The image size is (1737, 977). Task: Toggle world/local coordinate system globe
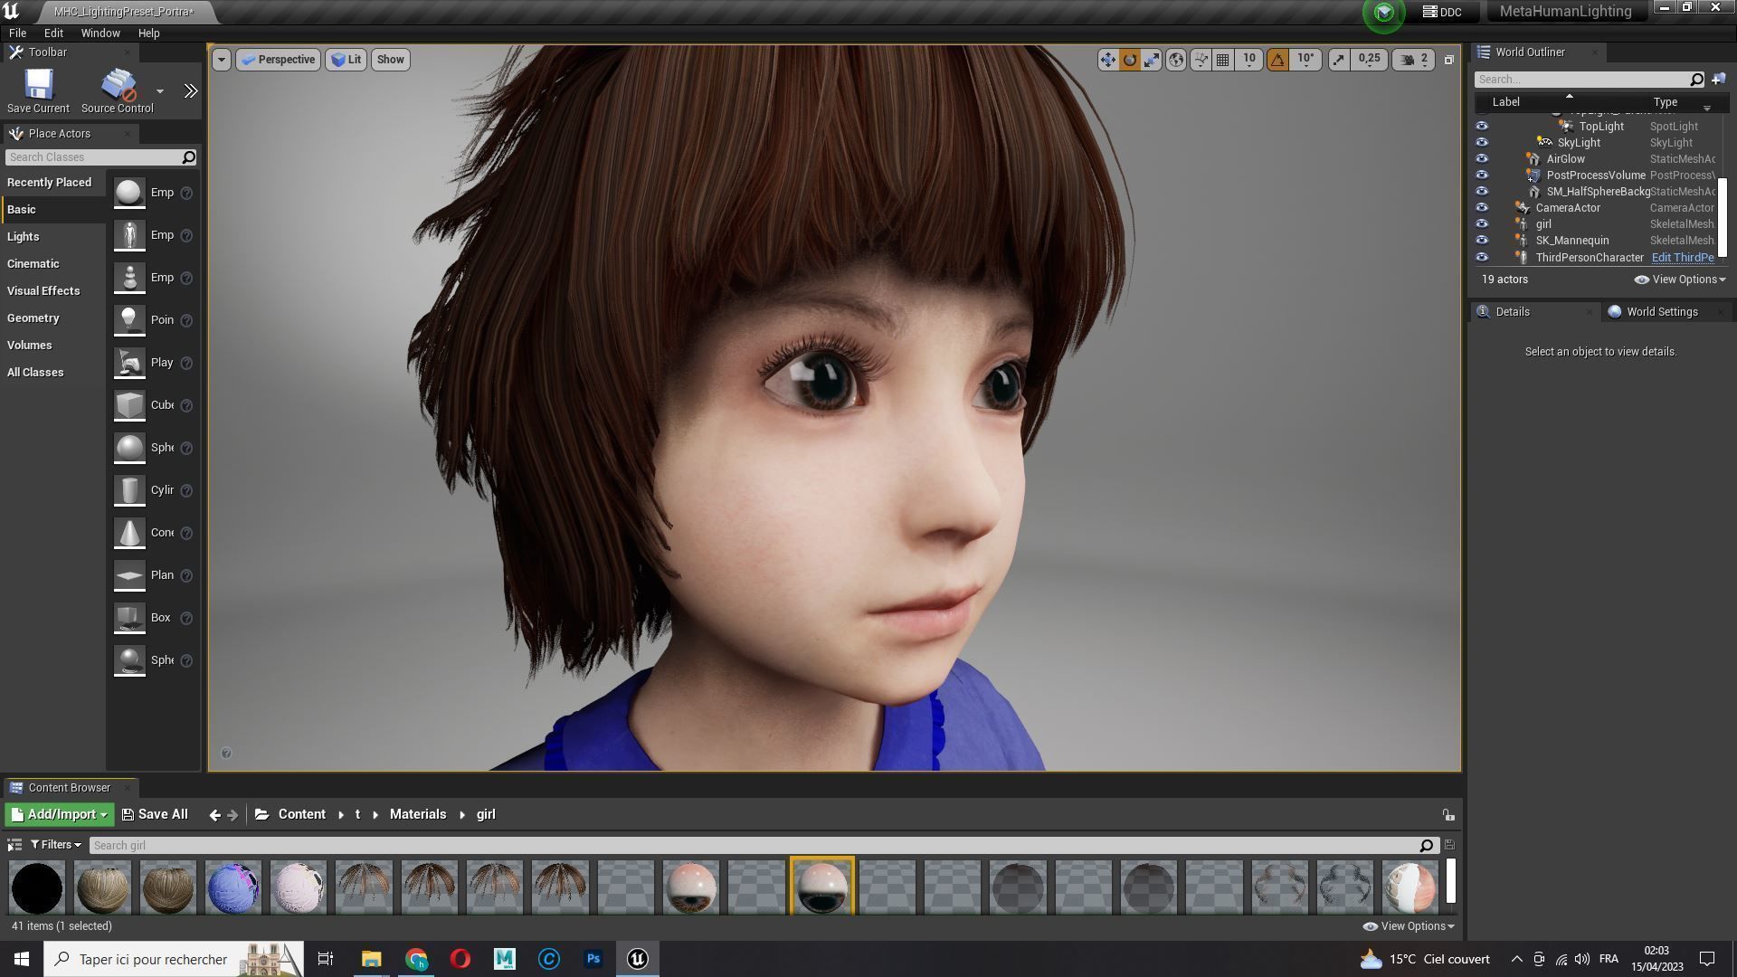(1175, 60)
